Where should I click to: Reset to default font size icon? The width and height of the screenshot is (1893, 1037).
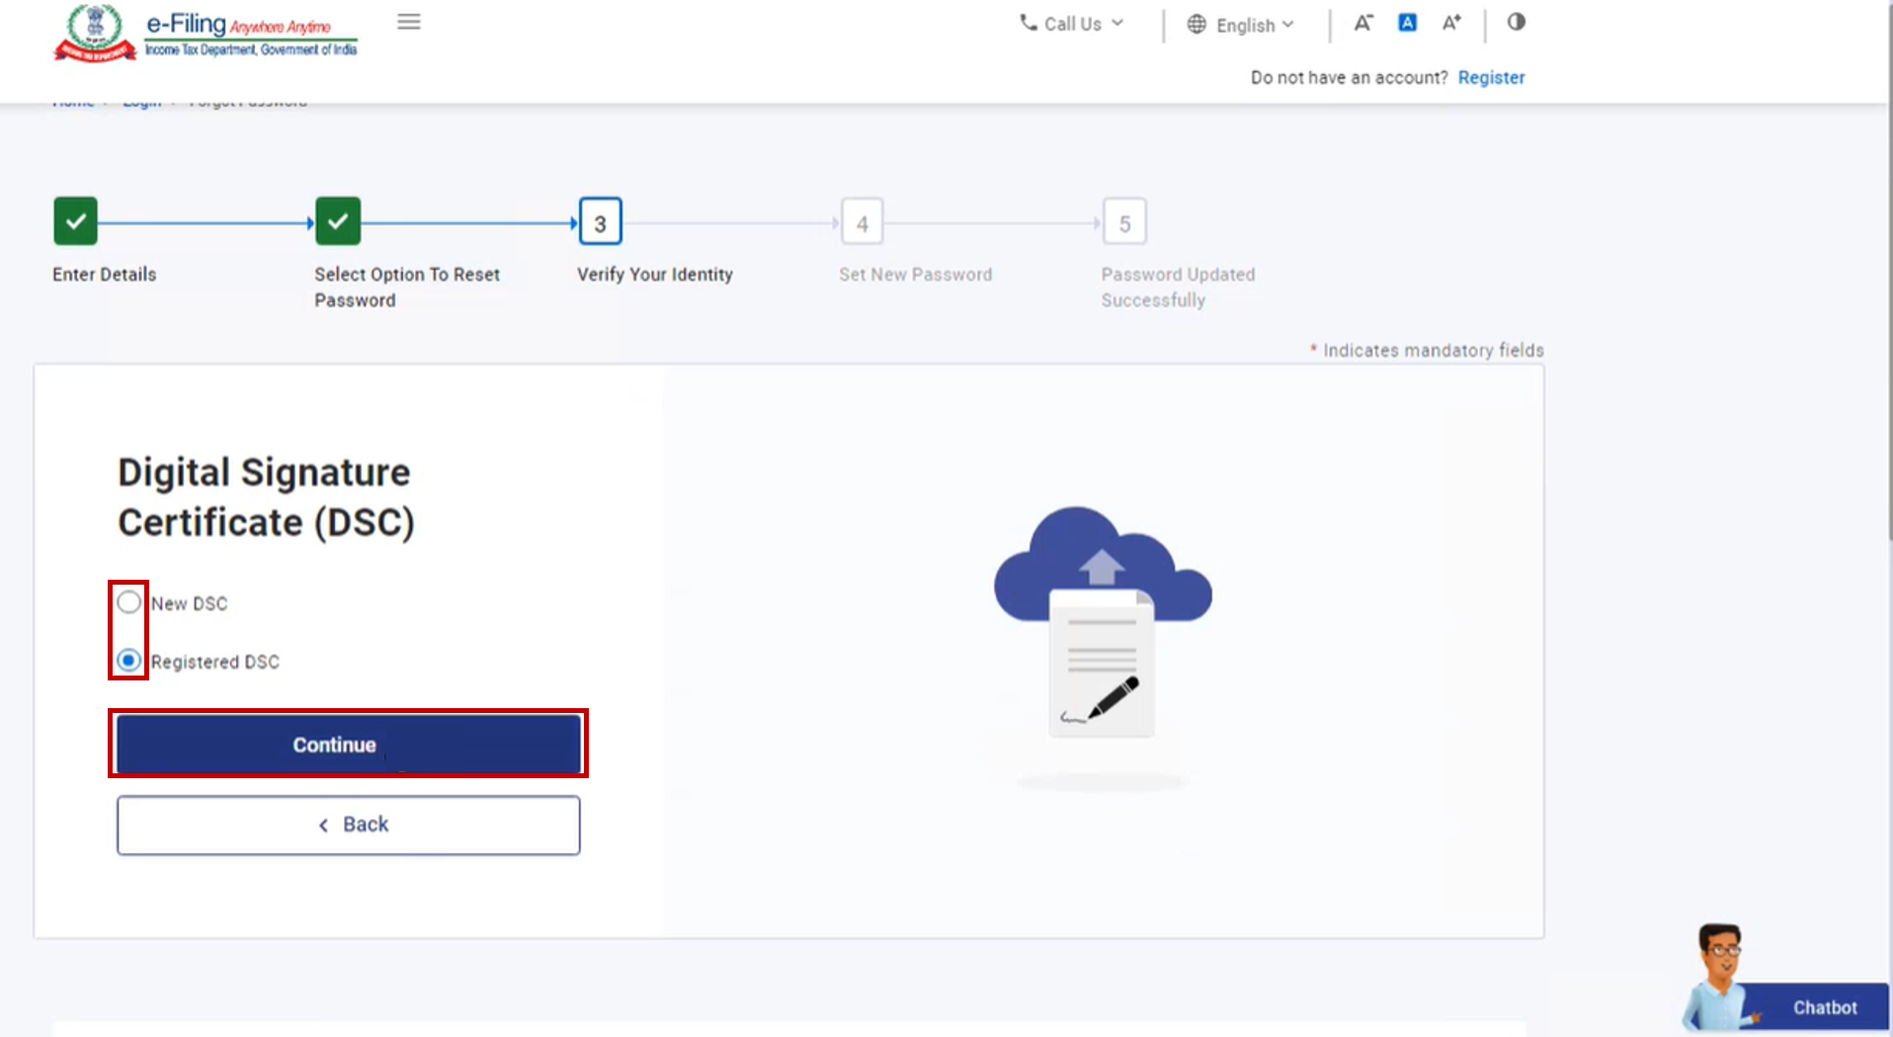1407,23
